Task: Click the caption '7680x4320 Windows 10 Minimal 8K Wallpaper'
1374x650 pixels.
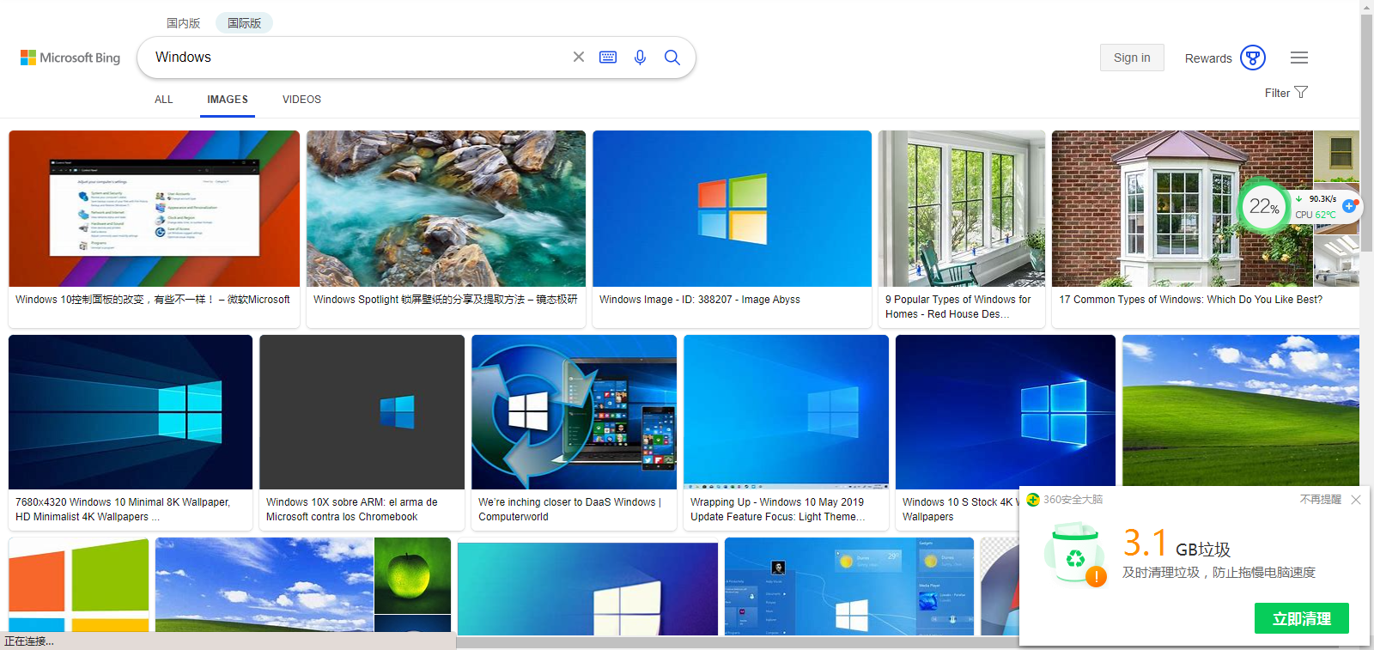Action: [x=123, y=509]
